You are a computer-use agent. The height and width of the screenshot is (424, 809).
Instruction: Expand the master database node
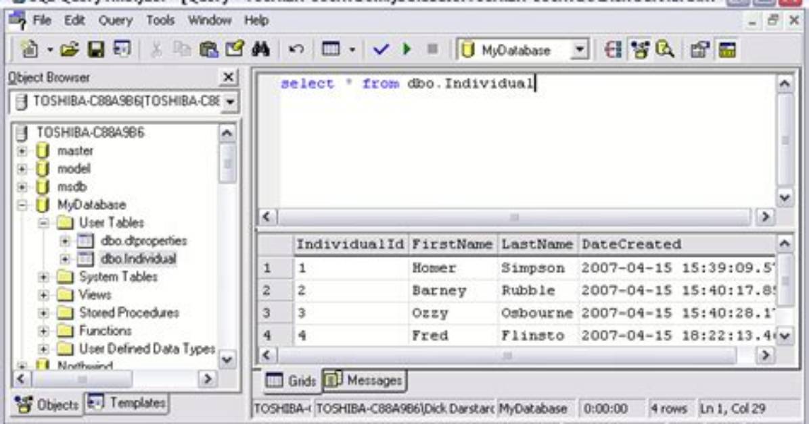coord(22,151)
